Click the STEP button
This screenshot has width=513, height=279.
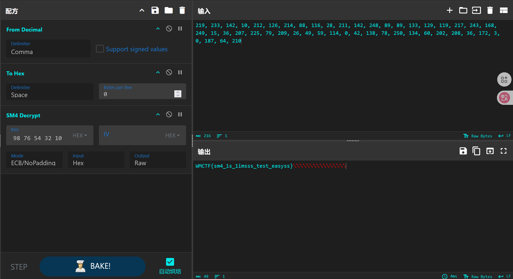19,267
